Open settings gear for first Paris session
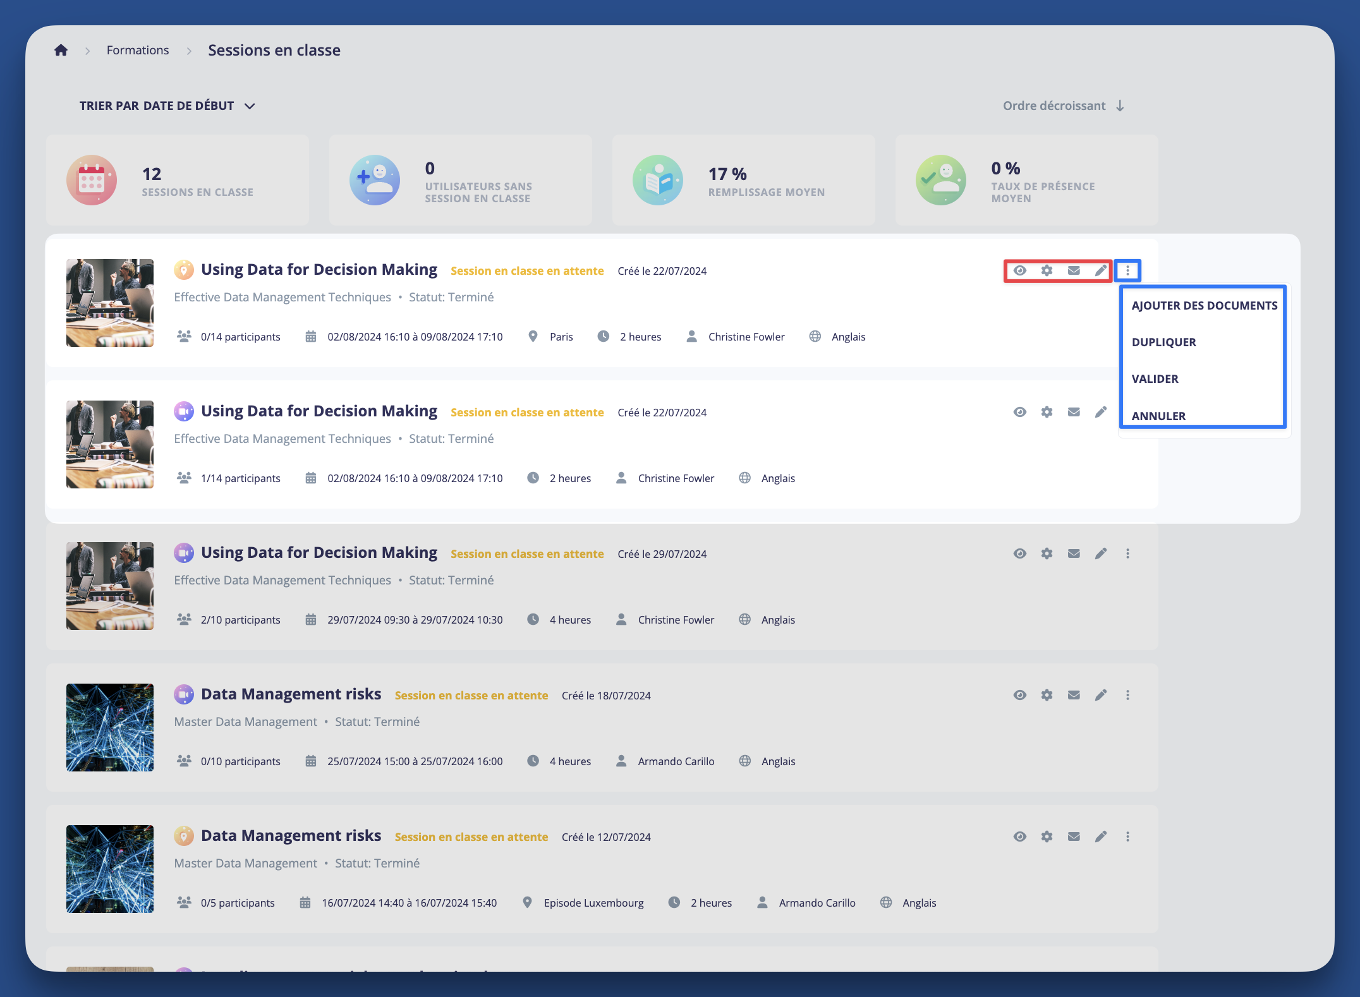 coord(1047,270)
